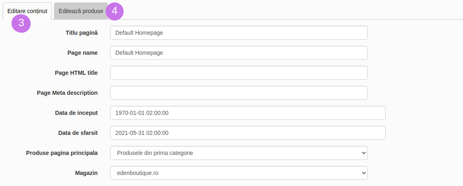Click the Magazin label text
463x186 pixels.
[x=86, y=173]
